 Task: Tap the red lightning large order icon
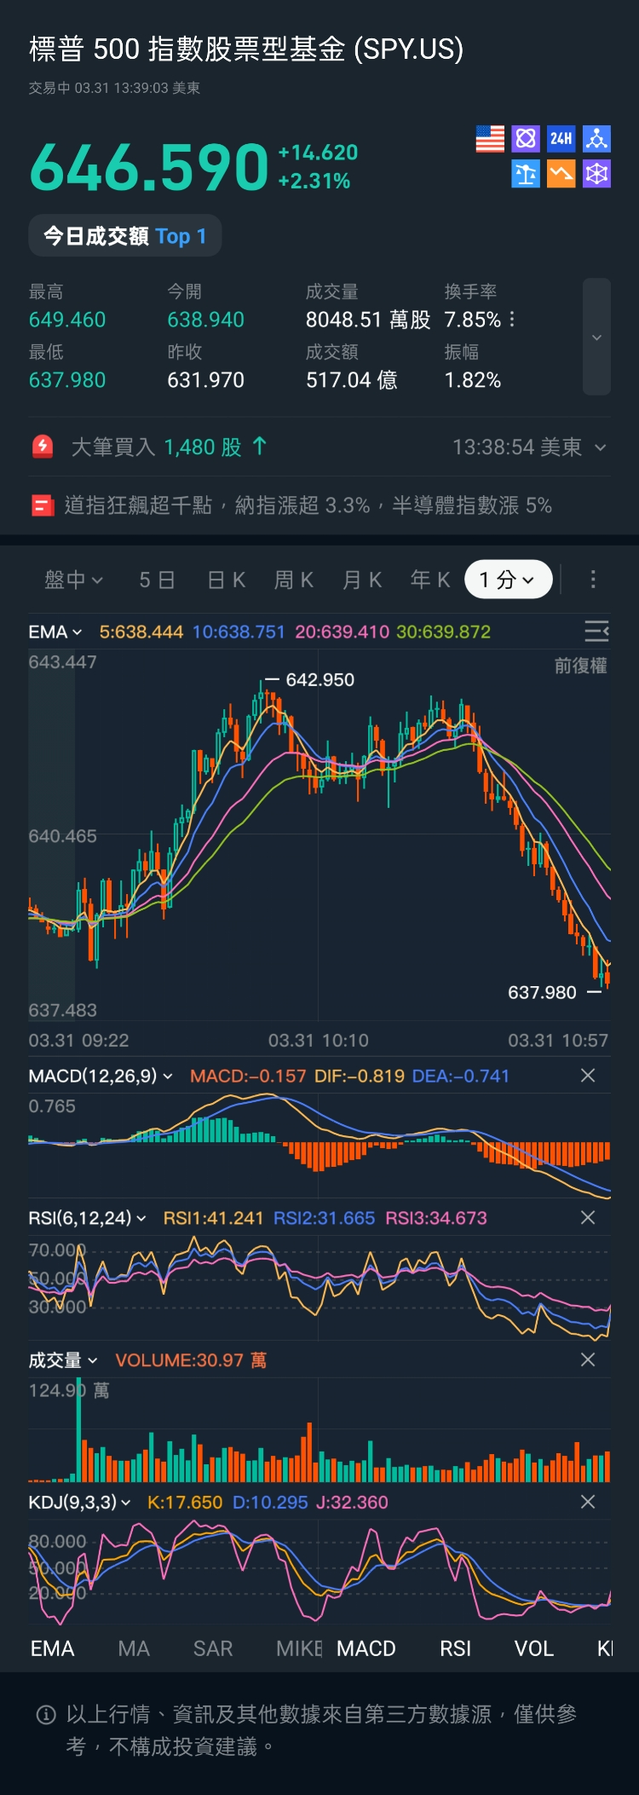point(43,447)
